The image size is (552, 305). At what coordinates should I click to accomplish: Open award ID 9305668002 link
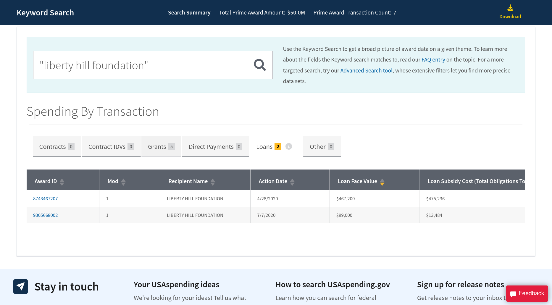coord(45,215)
